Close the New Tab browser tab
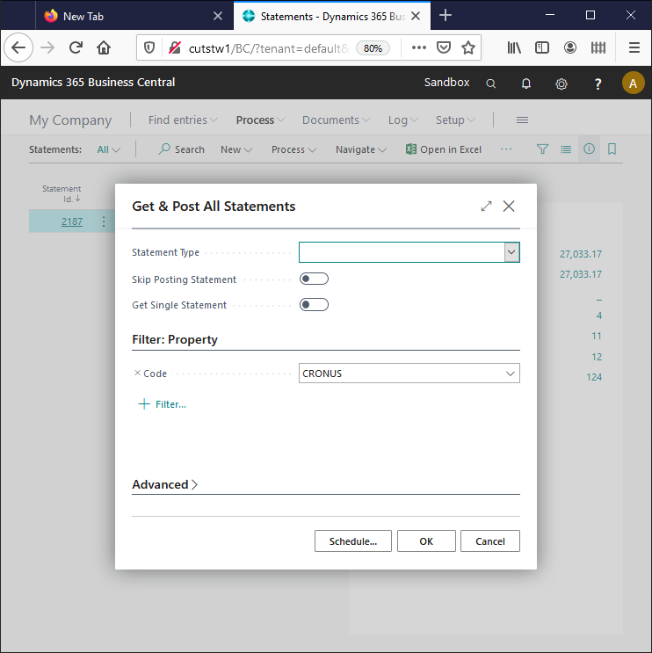 pyautogui.click(x=218, y=16)
